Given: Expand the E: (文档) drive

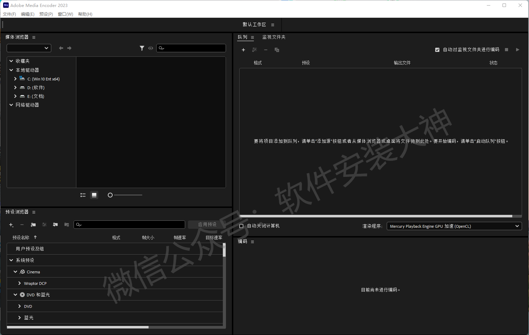Looking at the screenshot, I should [x=15, y=96].
